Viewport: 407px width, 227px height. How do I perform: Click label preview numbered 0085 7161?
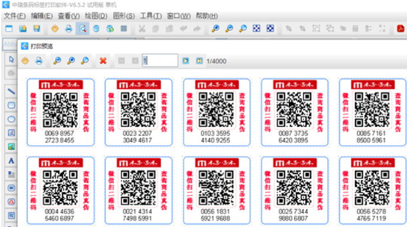(373, 112)
